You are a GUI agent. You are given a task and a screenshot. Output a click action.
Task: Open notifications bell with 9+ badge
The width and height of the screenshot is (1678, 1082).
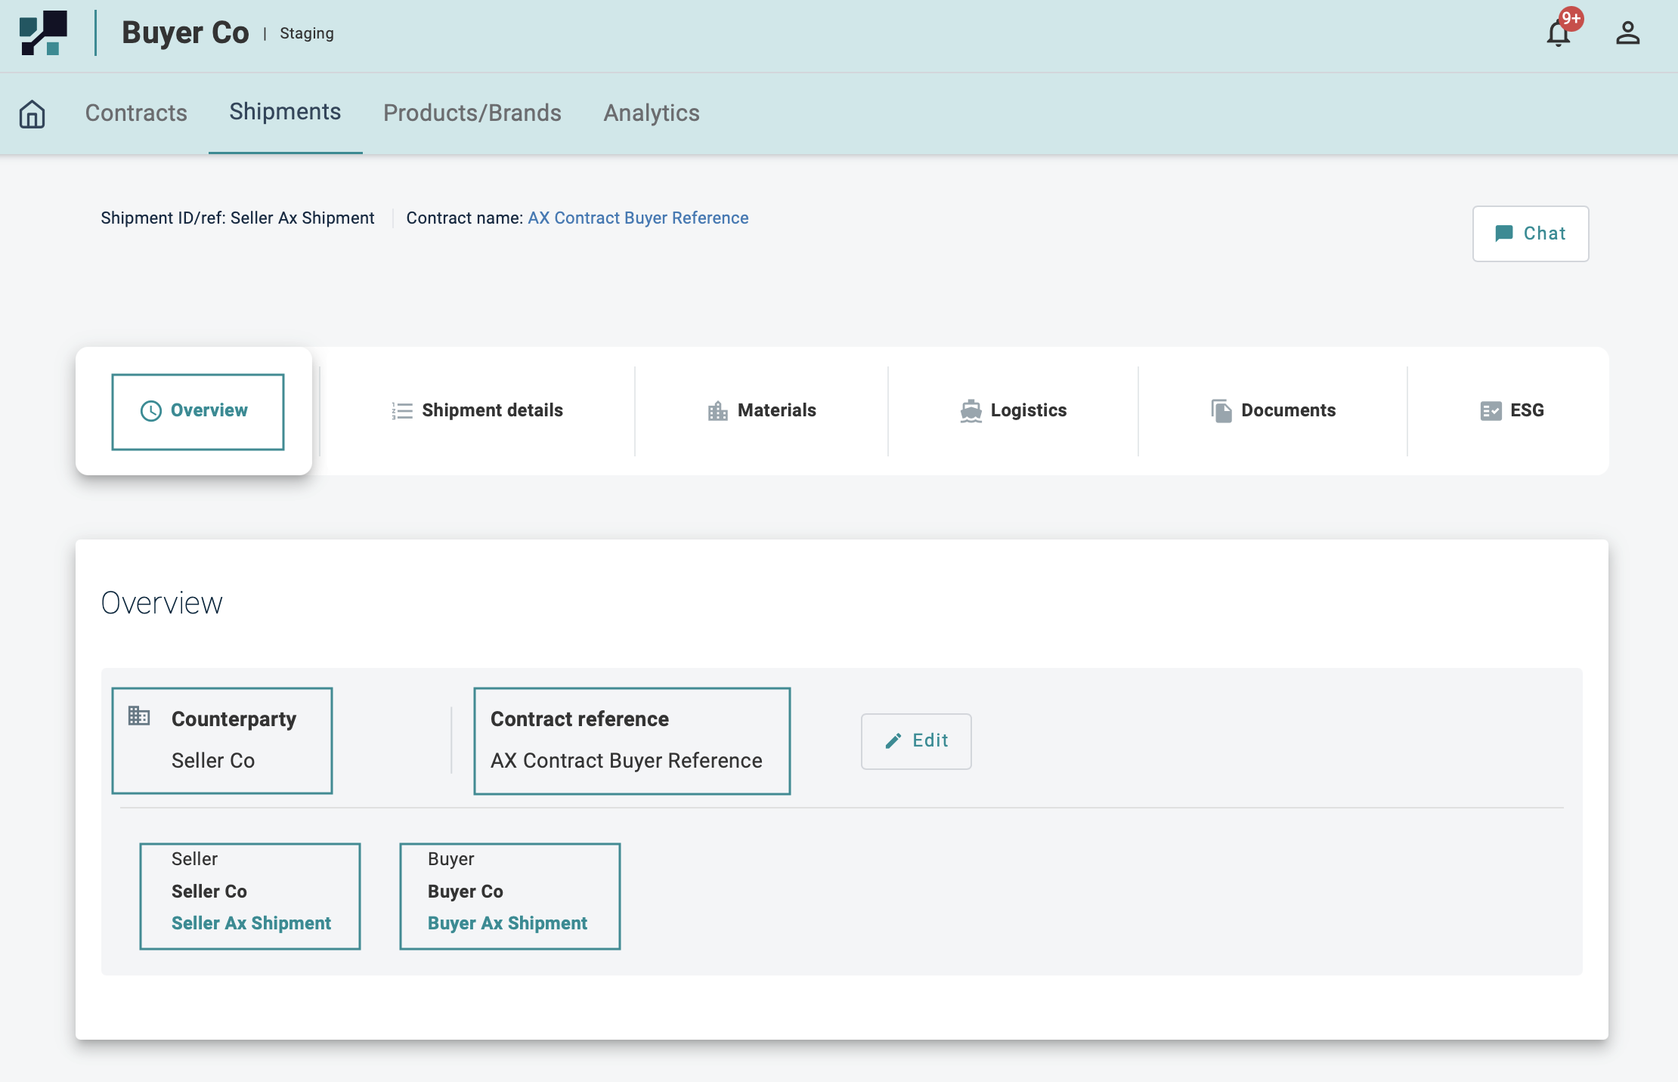(x=1559, y=33)
